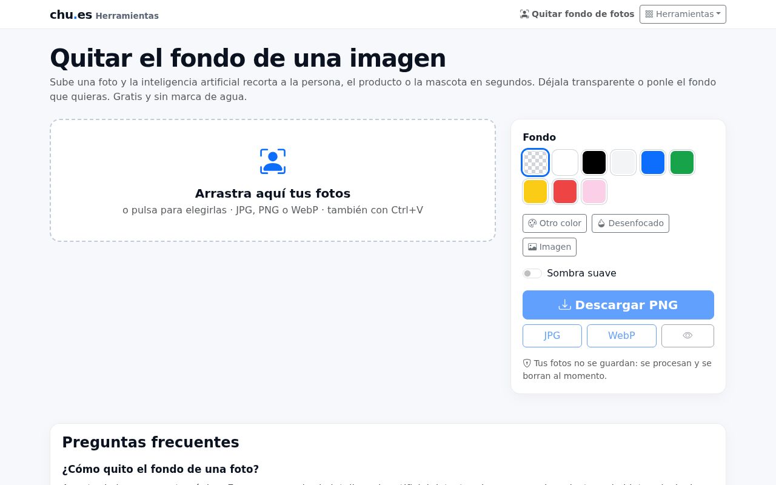
Task: Click the 'Fondo' panel label
Action: 539,138
